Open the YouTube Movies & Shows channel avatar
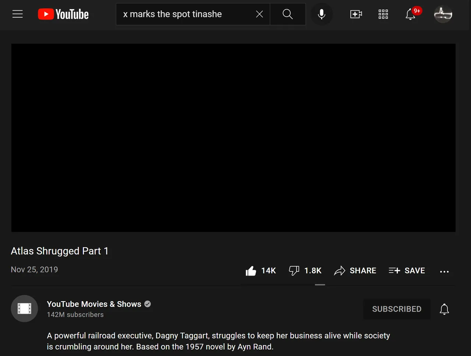 coord(24,309)
